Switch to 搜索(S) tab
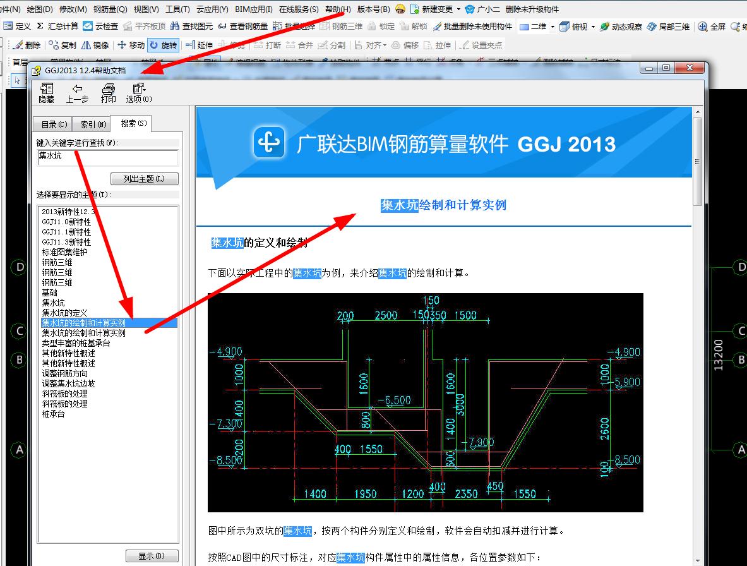747x566 pixels. pos(131,123)
